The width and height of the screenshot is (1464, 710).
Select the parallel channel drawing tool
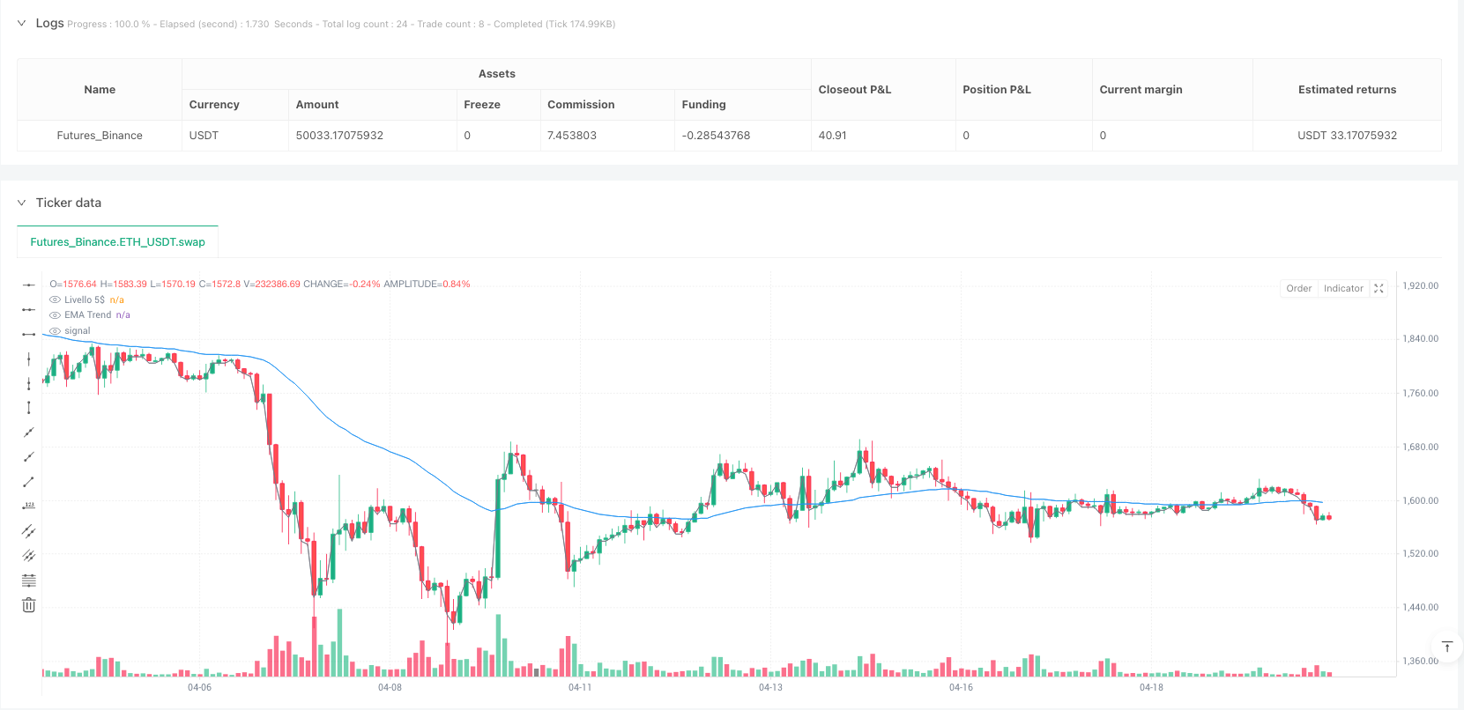click(29, 531)
